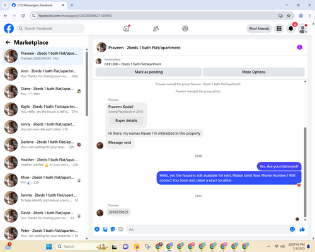Screen dimensions: 315x252
Task: Click the phone number message 2899299029
Action: (x=118, y=212)
